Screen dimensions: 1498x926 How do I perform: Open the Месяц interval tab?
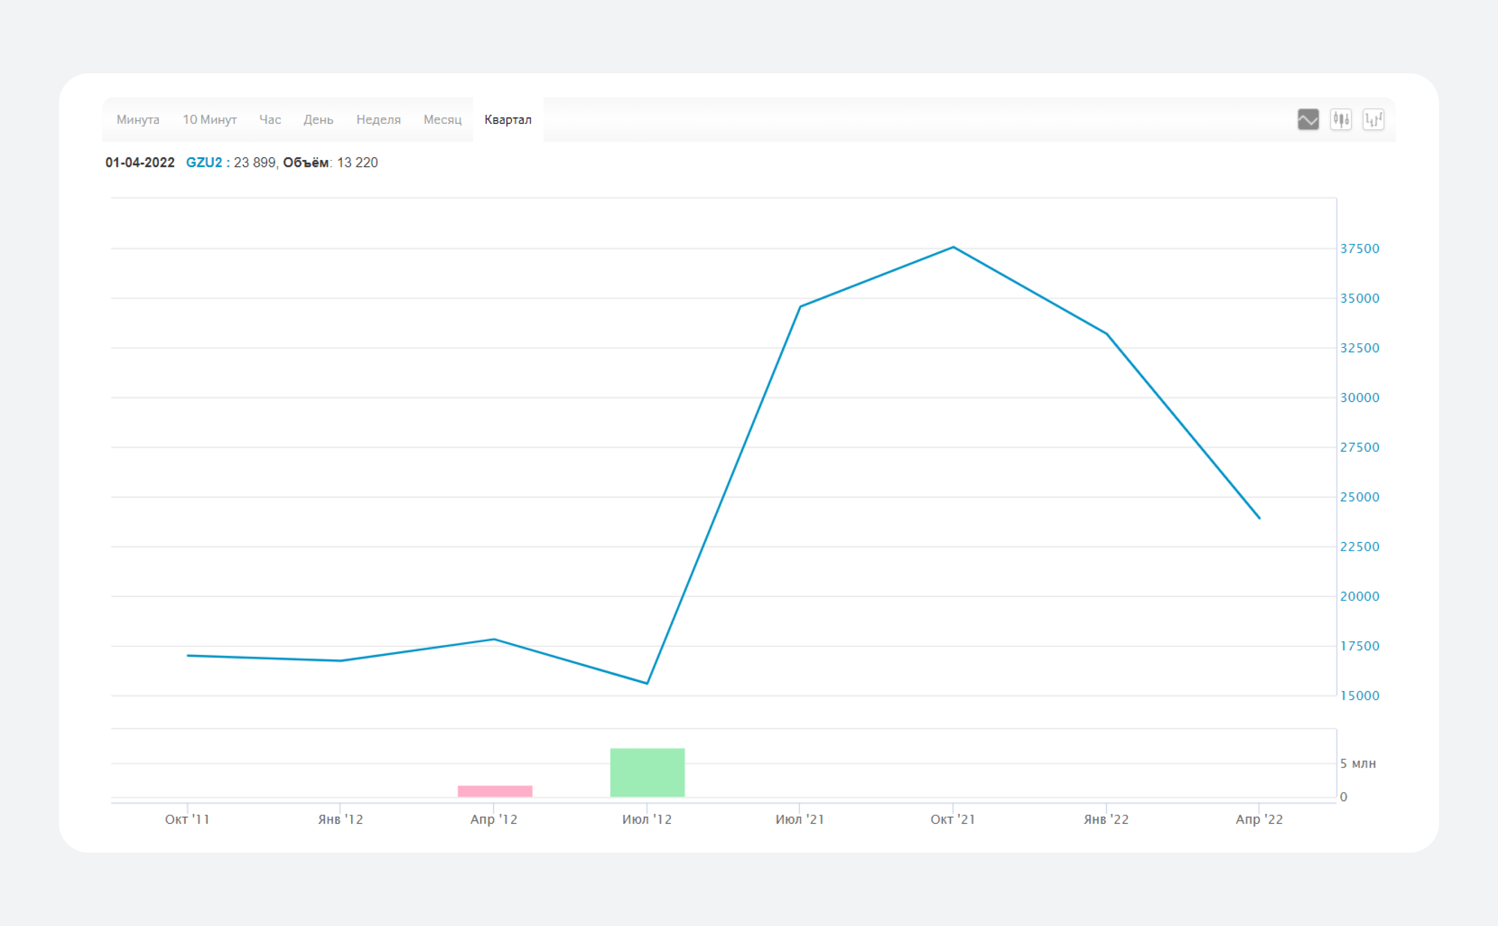click(x=442, y=120)
